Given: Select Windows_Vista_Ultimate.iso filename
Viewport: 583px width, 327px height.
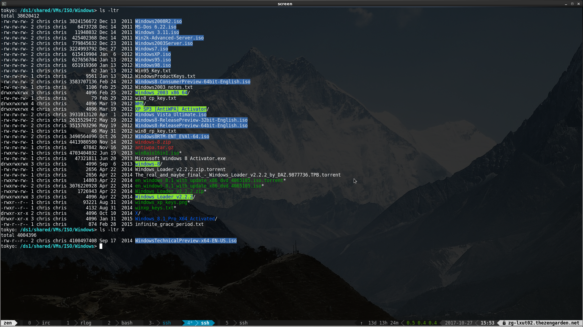Looking at the screenshot, I should click(171, 115).
